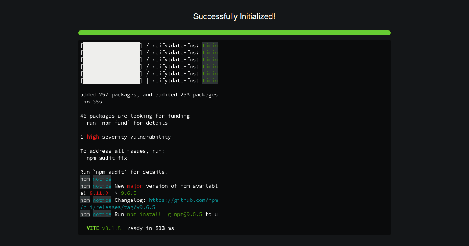Select the version '9.6.5' in green
469x246 pixels.
tap(129, 193)
